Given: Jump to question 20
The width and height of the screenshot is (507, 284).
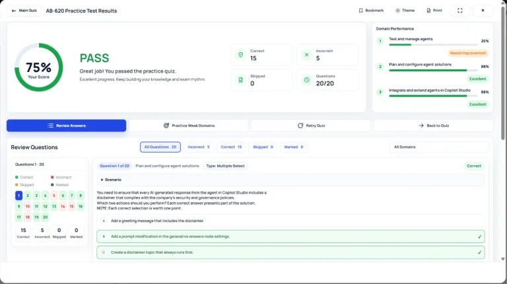Looking at the screenshot, I should pos(46,217).
